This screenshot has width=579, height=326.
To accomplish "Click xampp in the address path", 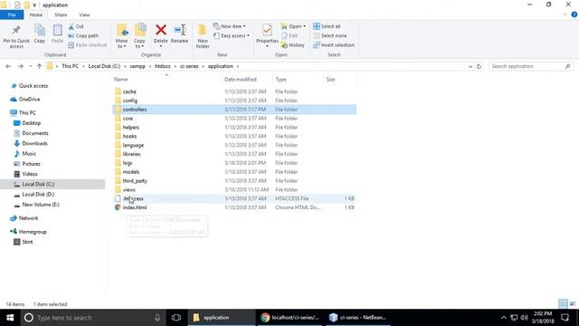I will click(x=138, y=66).
